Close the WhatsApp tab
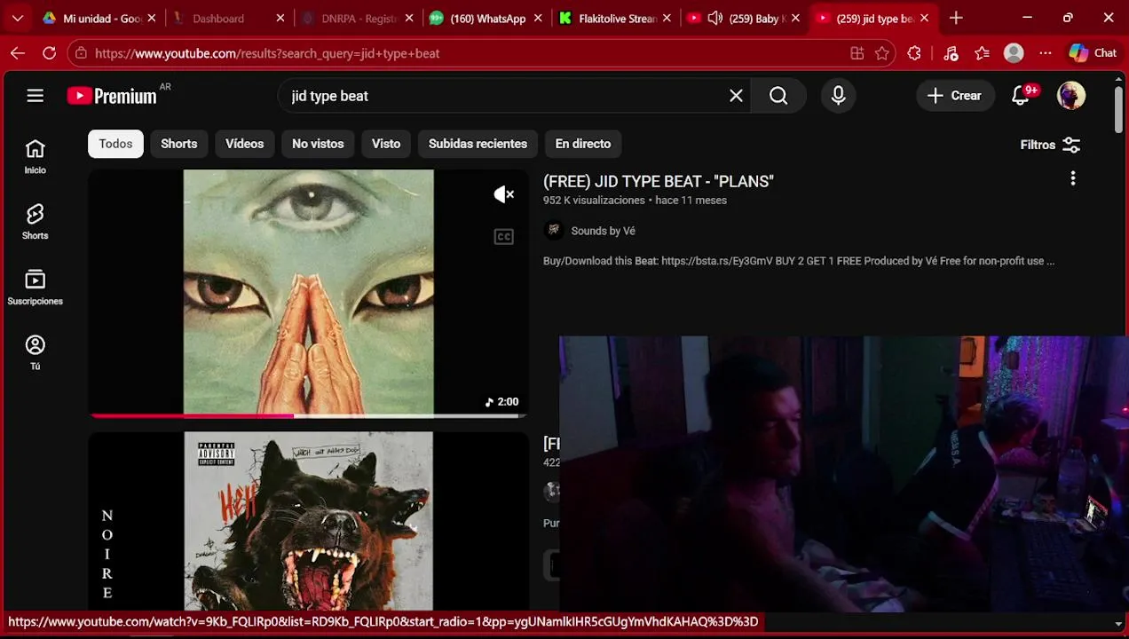The height and width of the screenshot is (639, 1129). pos(538,18)
